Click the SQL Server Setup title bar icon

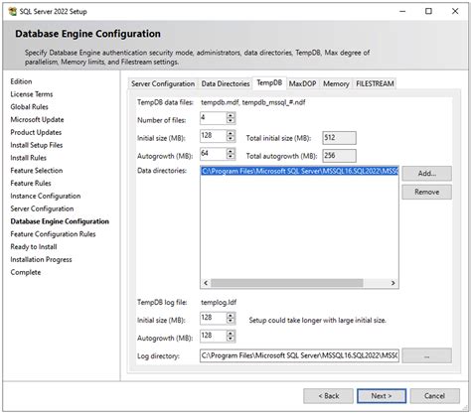click(12, 12)
